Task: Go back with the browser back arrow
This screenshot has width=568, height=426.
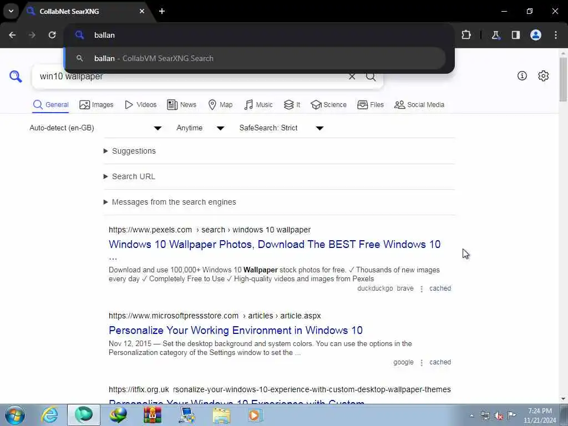Action: pyautogui.click(x=12, y=35)
